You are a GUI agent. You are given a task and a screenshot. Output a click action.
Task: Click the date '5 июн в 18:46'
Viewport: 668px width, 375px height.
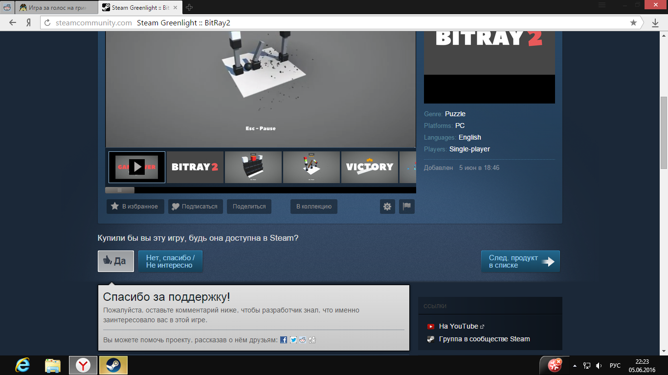479,167
